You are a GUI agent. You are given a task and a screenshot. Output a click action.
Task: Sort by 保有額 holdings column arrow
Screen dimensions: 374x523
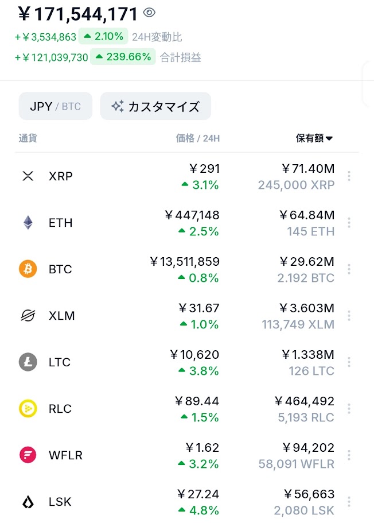[329, 138]
